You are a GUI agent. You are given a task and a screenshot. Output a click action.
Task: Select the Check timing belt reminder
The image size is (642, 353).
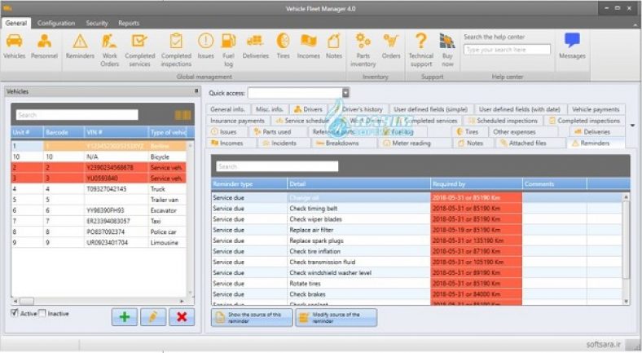tap(417, 208)
